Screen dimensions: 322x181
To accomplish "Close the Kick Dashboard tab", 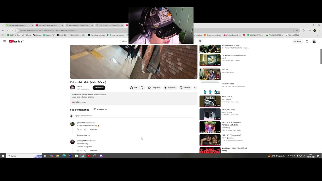I will coord(32,25).
